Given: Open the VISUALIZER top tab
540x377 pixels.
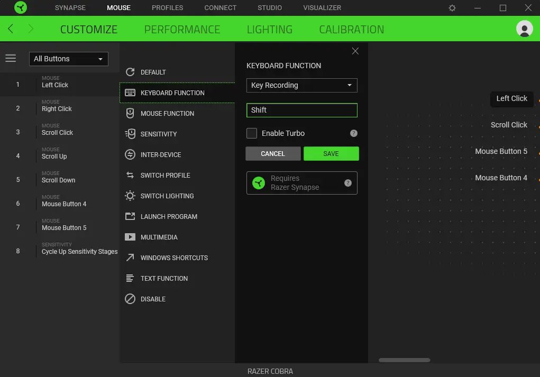Looking at the screenshot, I should (322, 7).
